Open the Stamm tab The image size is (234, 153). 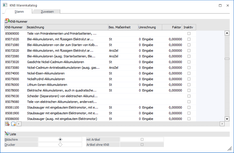coord(19,12)
